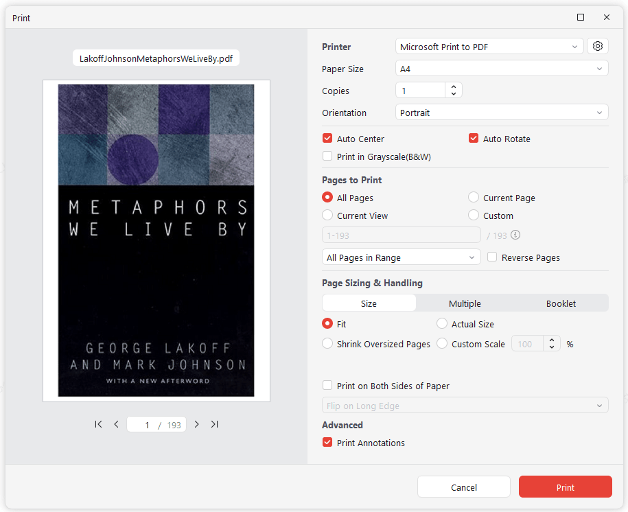Go to previous page in preview
The image size is (628, 512).
[x=116, y=424]
